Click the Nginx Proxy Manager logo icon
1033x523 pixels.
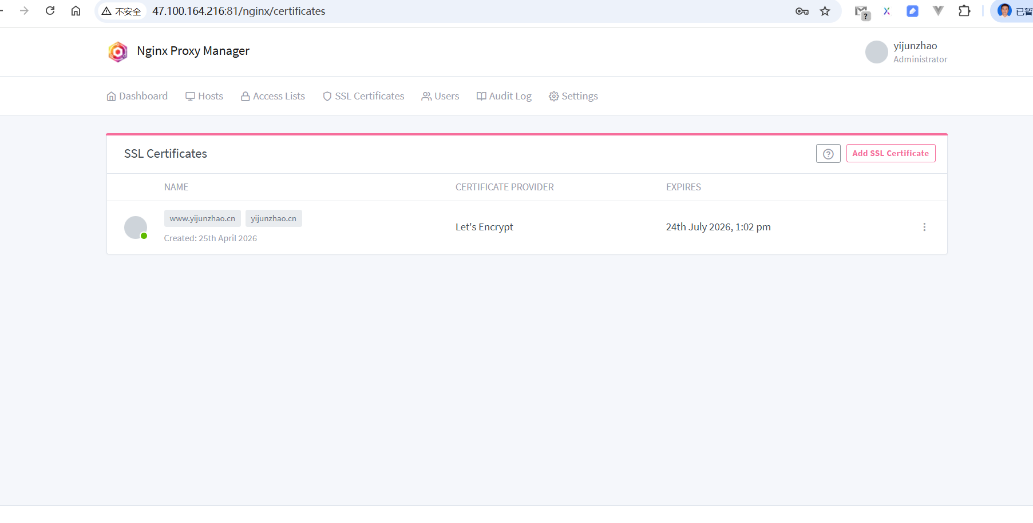[118, 51]
